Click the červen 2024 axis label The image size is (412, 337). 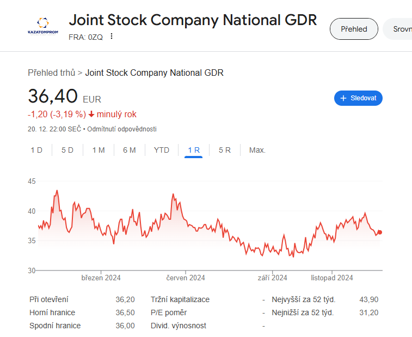click(186, 278)
